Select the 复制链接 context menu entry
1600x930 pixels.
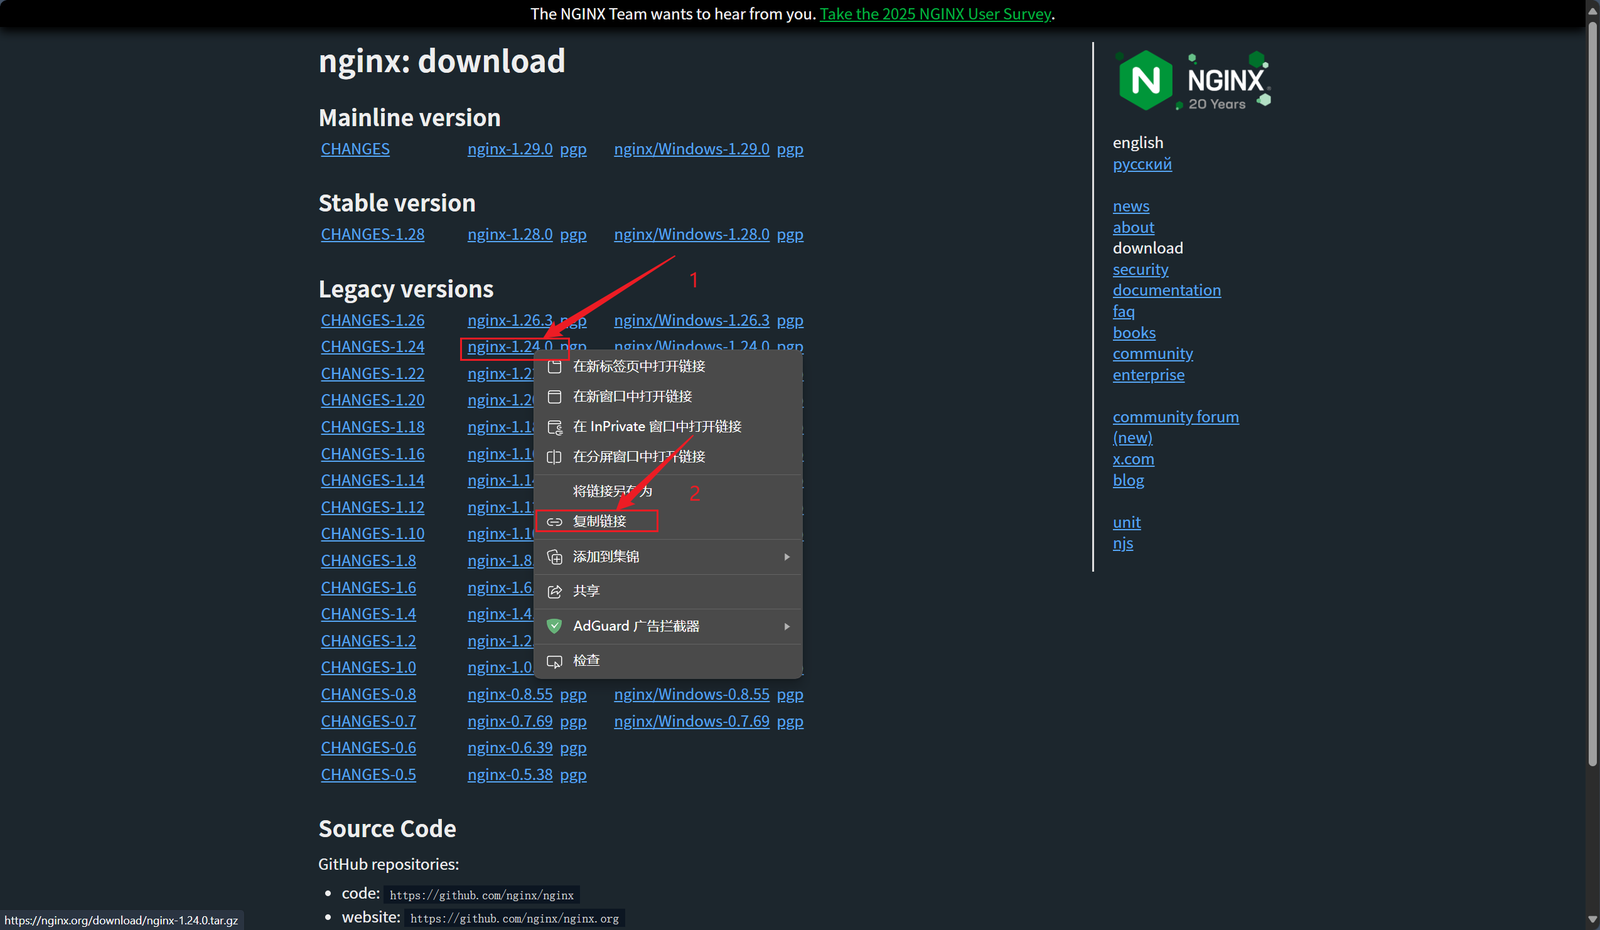click(x=602, y=521)
